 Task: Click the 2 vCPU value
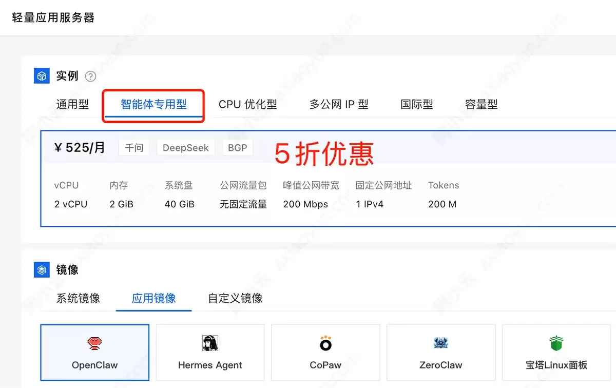click(x=71, y=204)
